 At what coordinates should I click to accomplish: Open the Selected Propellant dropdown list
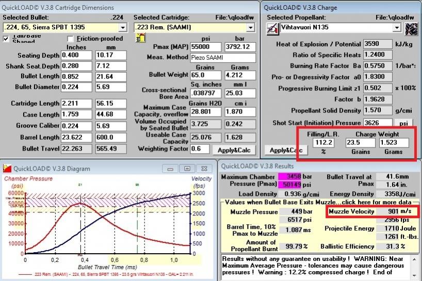(396, 27)
